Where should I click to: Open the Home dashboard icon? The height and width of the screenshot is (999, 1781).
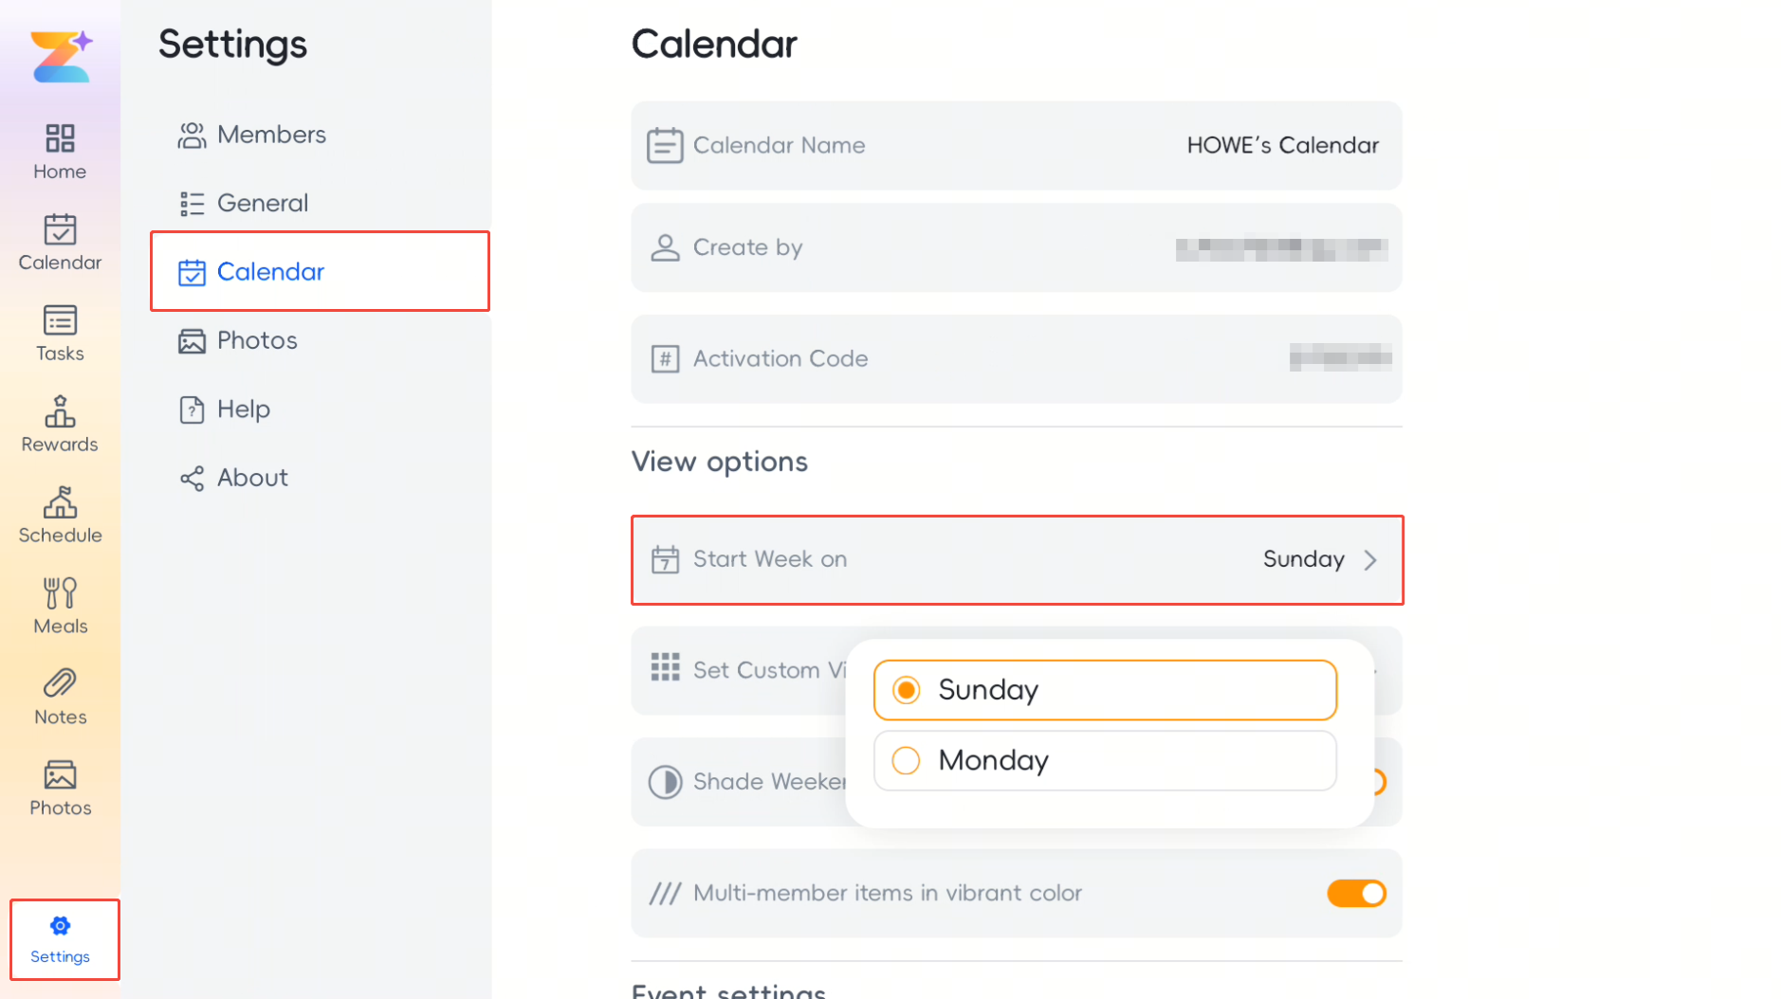(x=60, y=138)
